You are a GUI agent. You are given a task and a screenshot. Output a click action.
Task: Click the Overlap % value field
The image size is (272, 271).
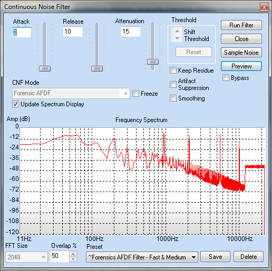(x=60, y=256)
